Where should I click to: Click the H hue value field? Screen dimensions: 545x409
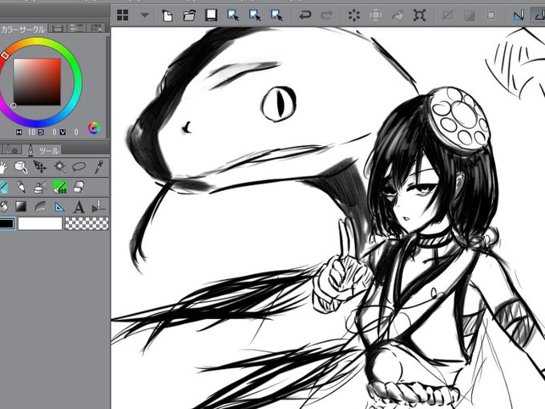(x=31, y=132)
